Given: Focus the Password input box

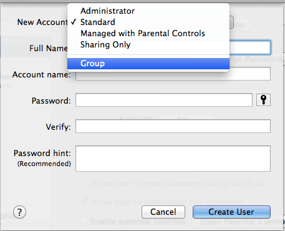Looking at the screenshot, I should pos(164,100).
